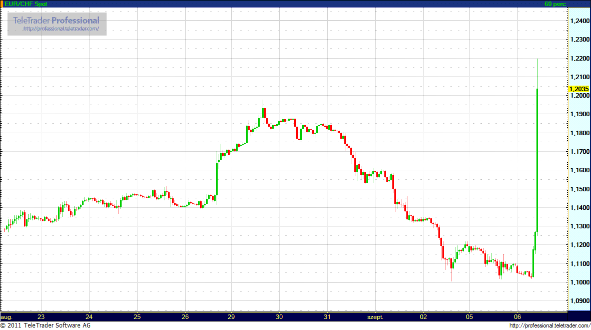This screenshot has width=591, height=330.
Task: Click the 1,1900 price axis label
Action: pos(579,114)
